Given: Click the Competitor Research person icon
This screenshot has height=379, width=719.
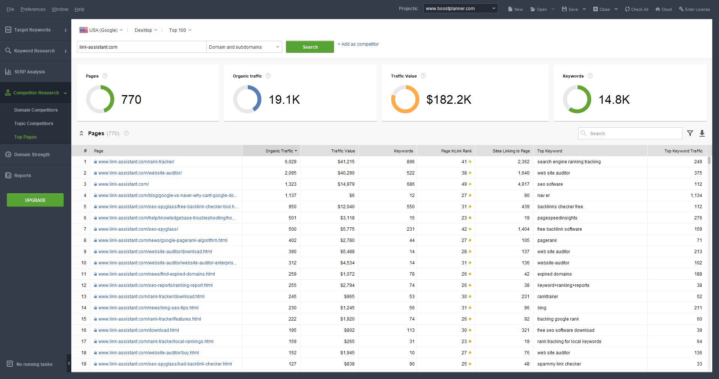Looking at the screenshot, I should point(8,93).
